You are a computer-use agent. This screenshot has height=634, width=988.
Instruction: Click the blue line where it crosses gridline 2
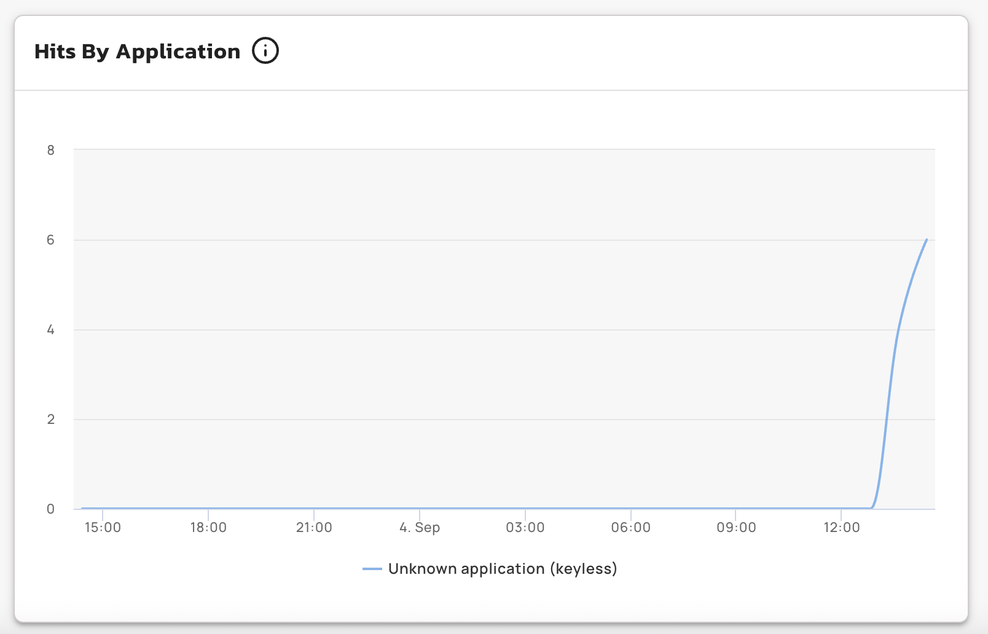[x=885, y=420]
